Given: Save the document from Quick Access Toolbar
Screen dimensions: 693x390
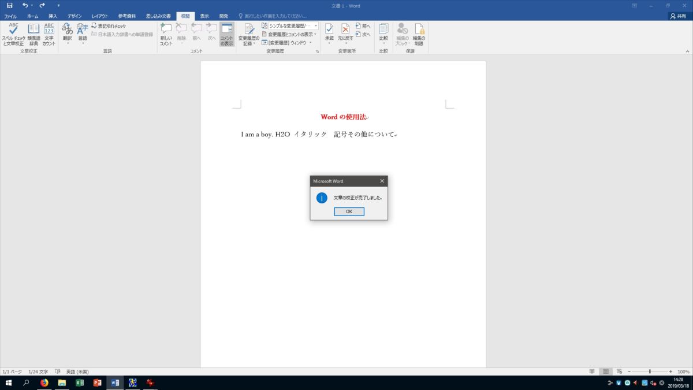Looking at the screenshot, I should click(10, 5).
